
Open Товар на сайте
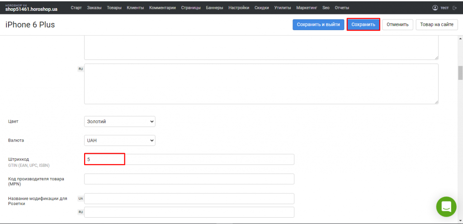437,25
